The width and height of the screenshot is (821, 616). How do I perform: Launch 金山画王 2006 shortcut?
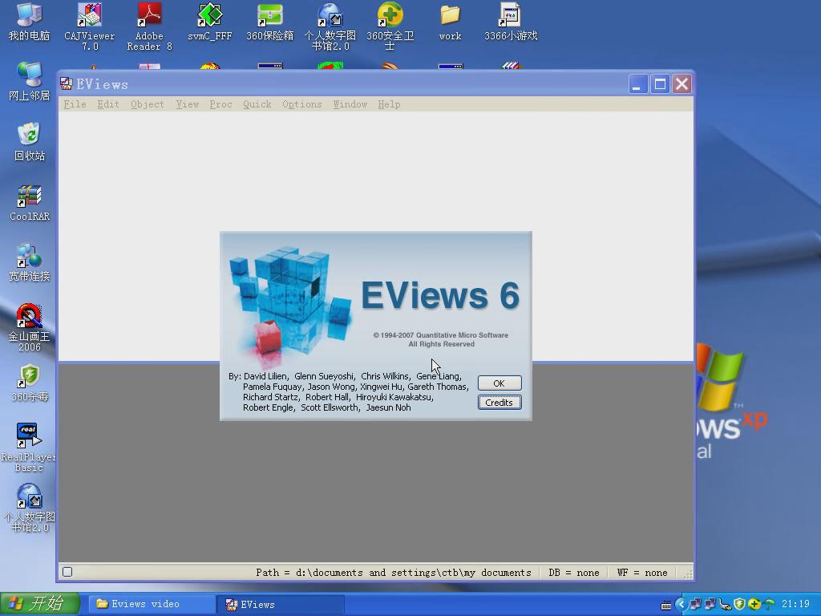30,327
